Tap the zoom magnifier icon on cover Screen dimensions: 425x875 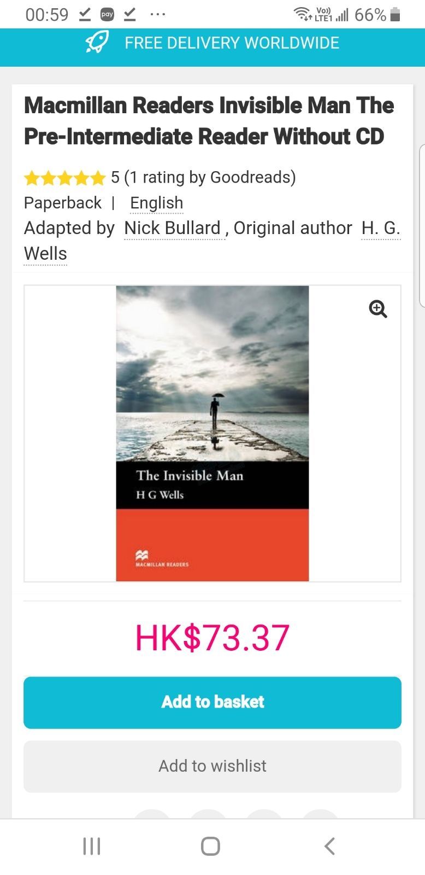378,309
